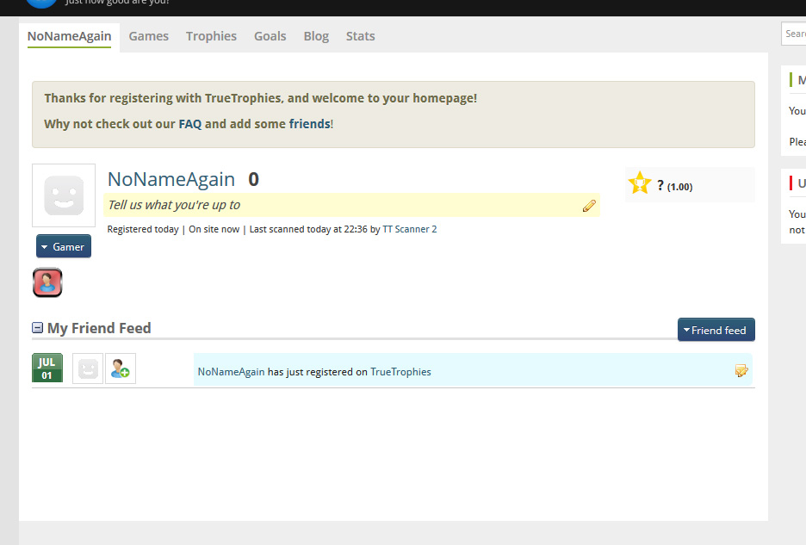Click the comment note icon on feed entry
The height and width of the screenshot is (545, 806).
coord(741,370)
